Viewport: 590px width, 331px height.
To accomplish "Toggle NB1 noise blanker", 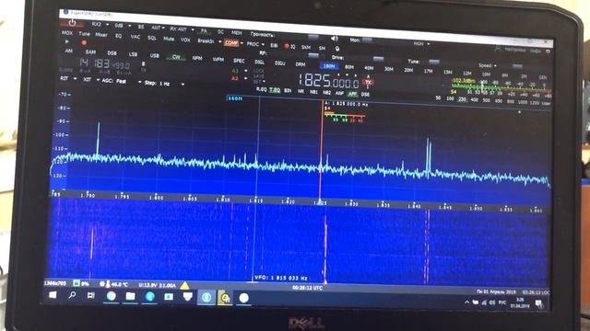I will pyautogui.click(x=313, y=92).
